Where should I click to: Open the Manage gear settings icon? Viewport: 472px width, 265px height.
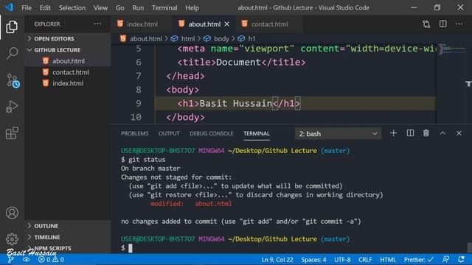[12, 239]
